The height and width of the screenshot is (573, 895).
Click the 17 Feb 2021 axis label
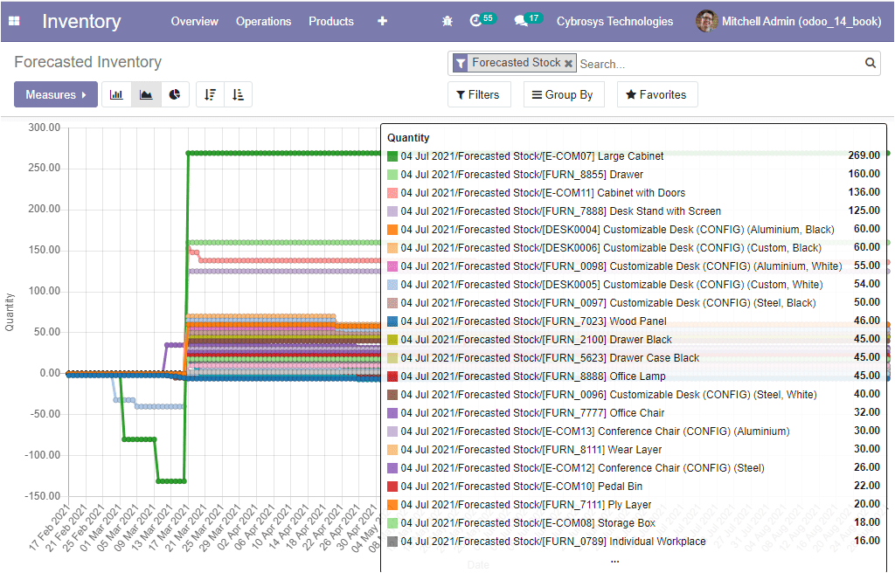(x=50, y=528)
